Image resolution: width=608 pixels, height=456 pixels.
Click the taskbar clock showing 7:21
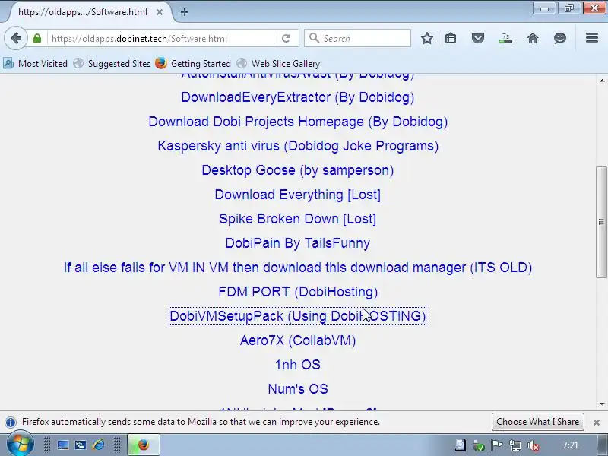570,445
